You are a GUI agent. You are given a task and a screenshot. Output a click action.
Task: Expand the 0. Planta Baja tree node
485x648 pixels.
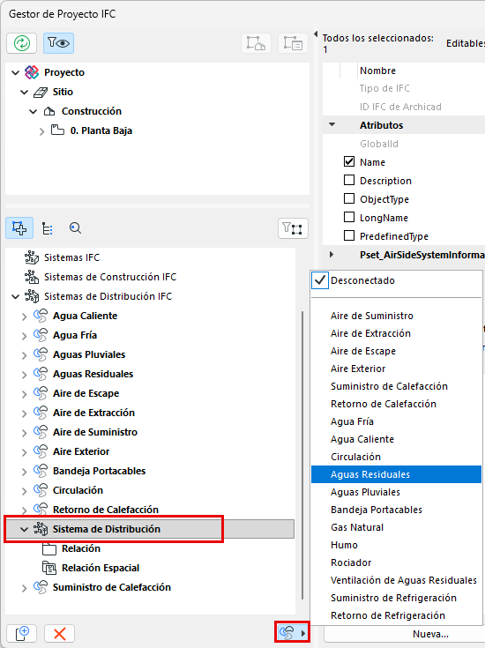[41, 131]
